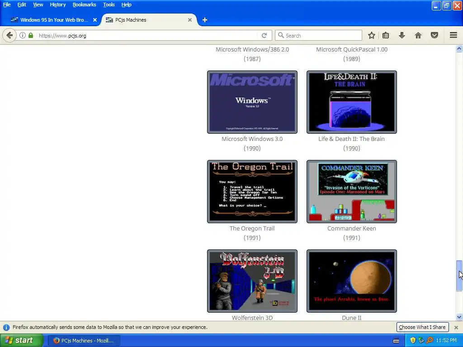The image size is (463, 347).
Task: Open the View menu
Action: click(38, 5)
